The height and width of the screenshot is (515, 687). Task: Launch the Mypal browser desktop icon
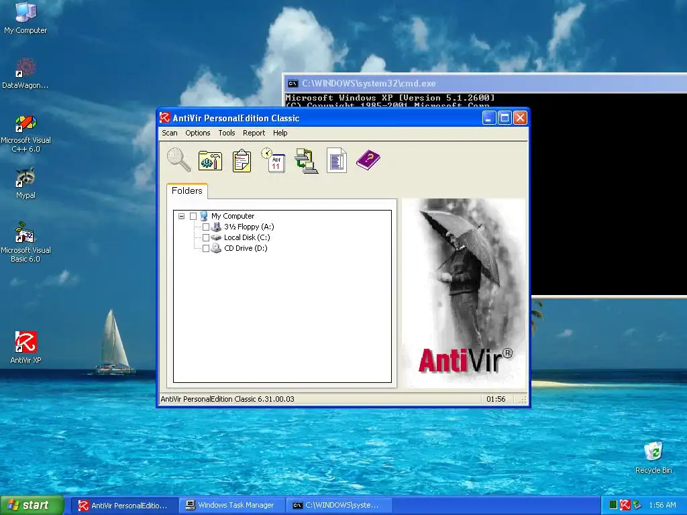(x=25, y=183)
